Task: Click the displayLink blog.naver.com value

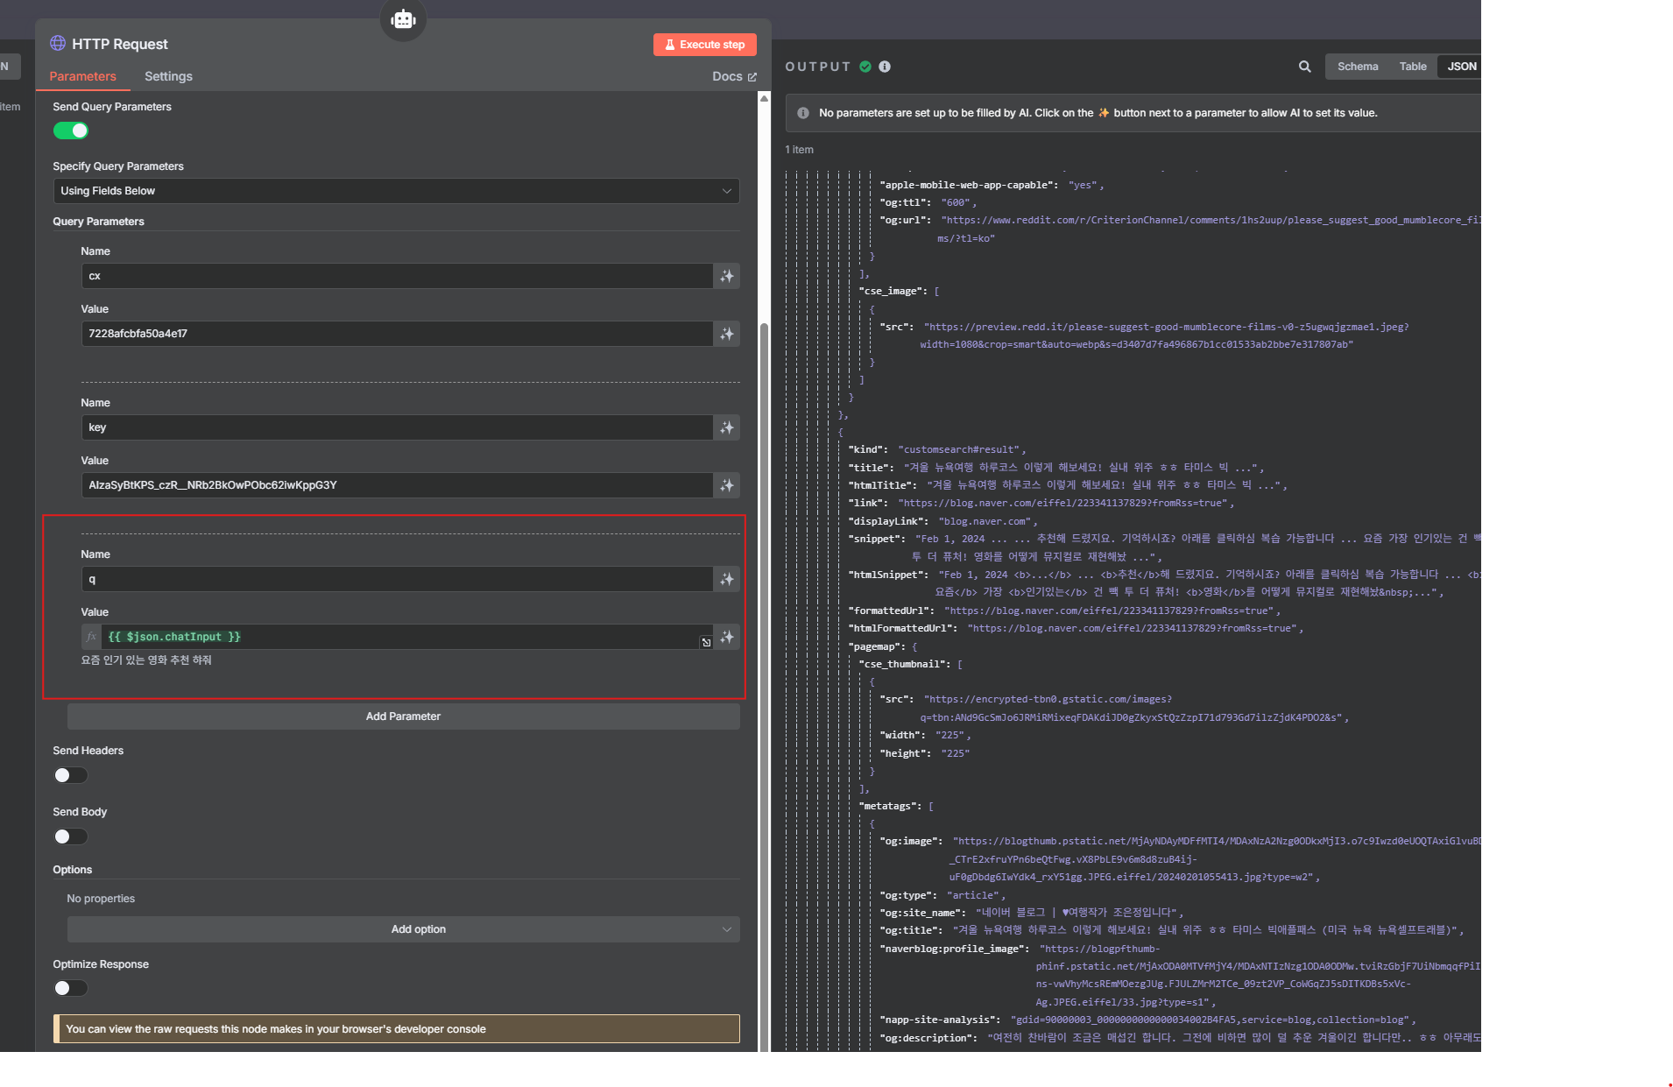Action: coord(986,521)
